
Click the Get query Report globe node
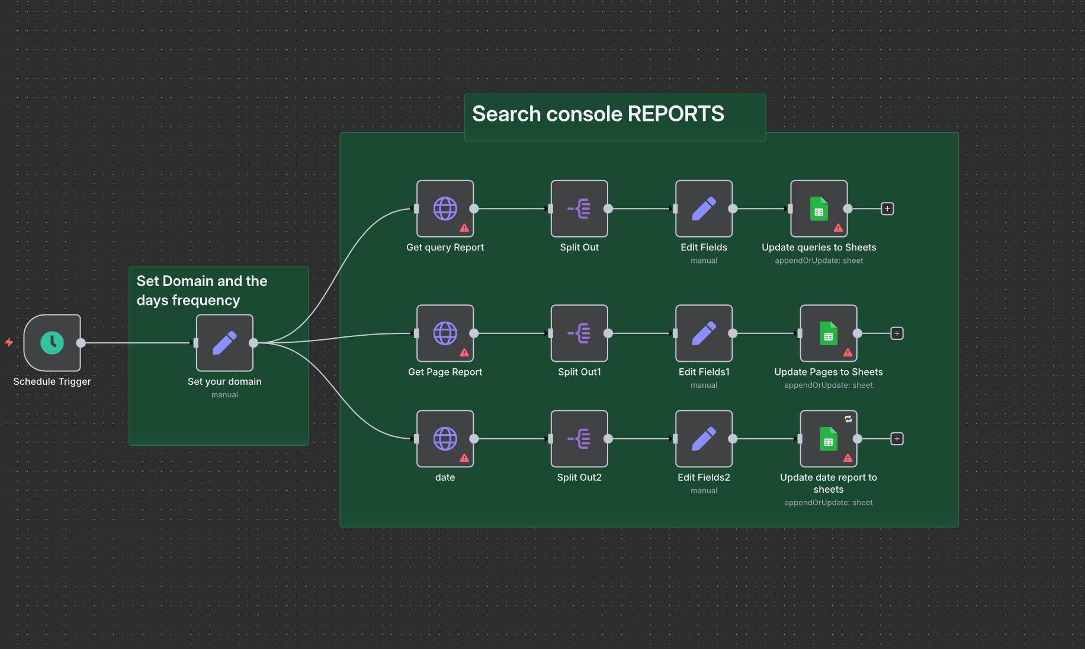(x=445, y=208)
